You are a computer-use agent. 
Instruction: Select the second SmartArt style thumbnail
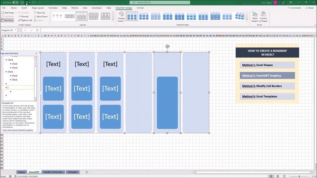(x=144, y=16)
